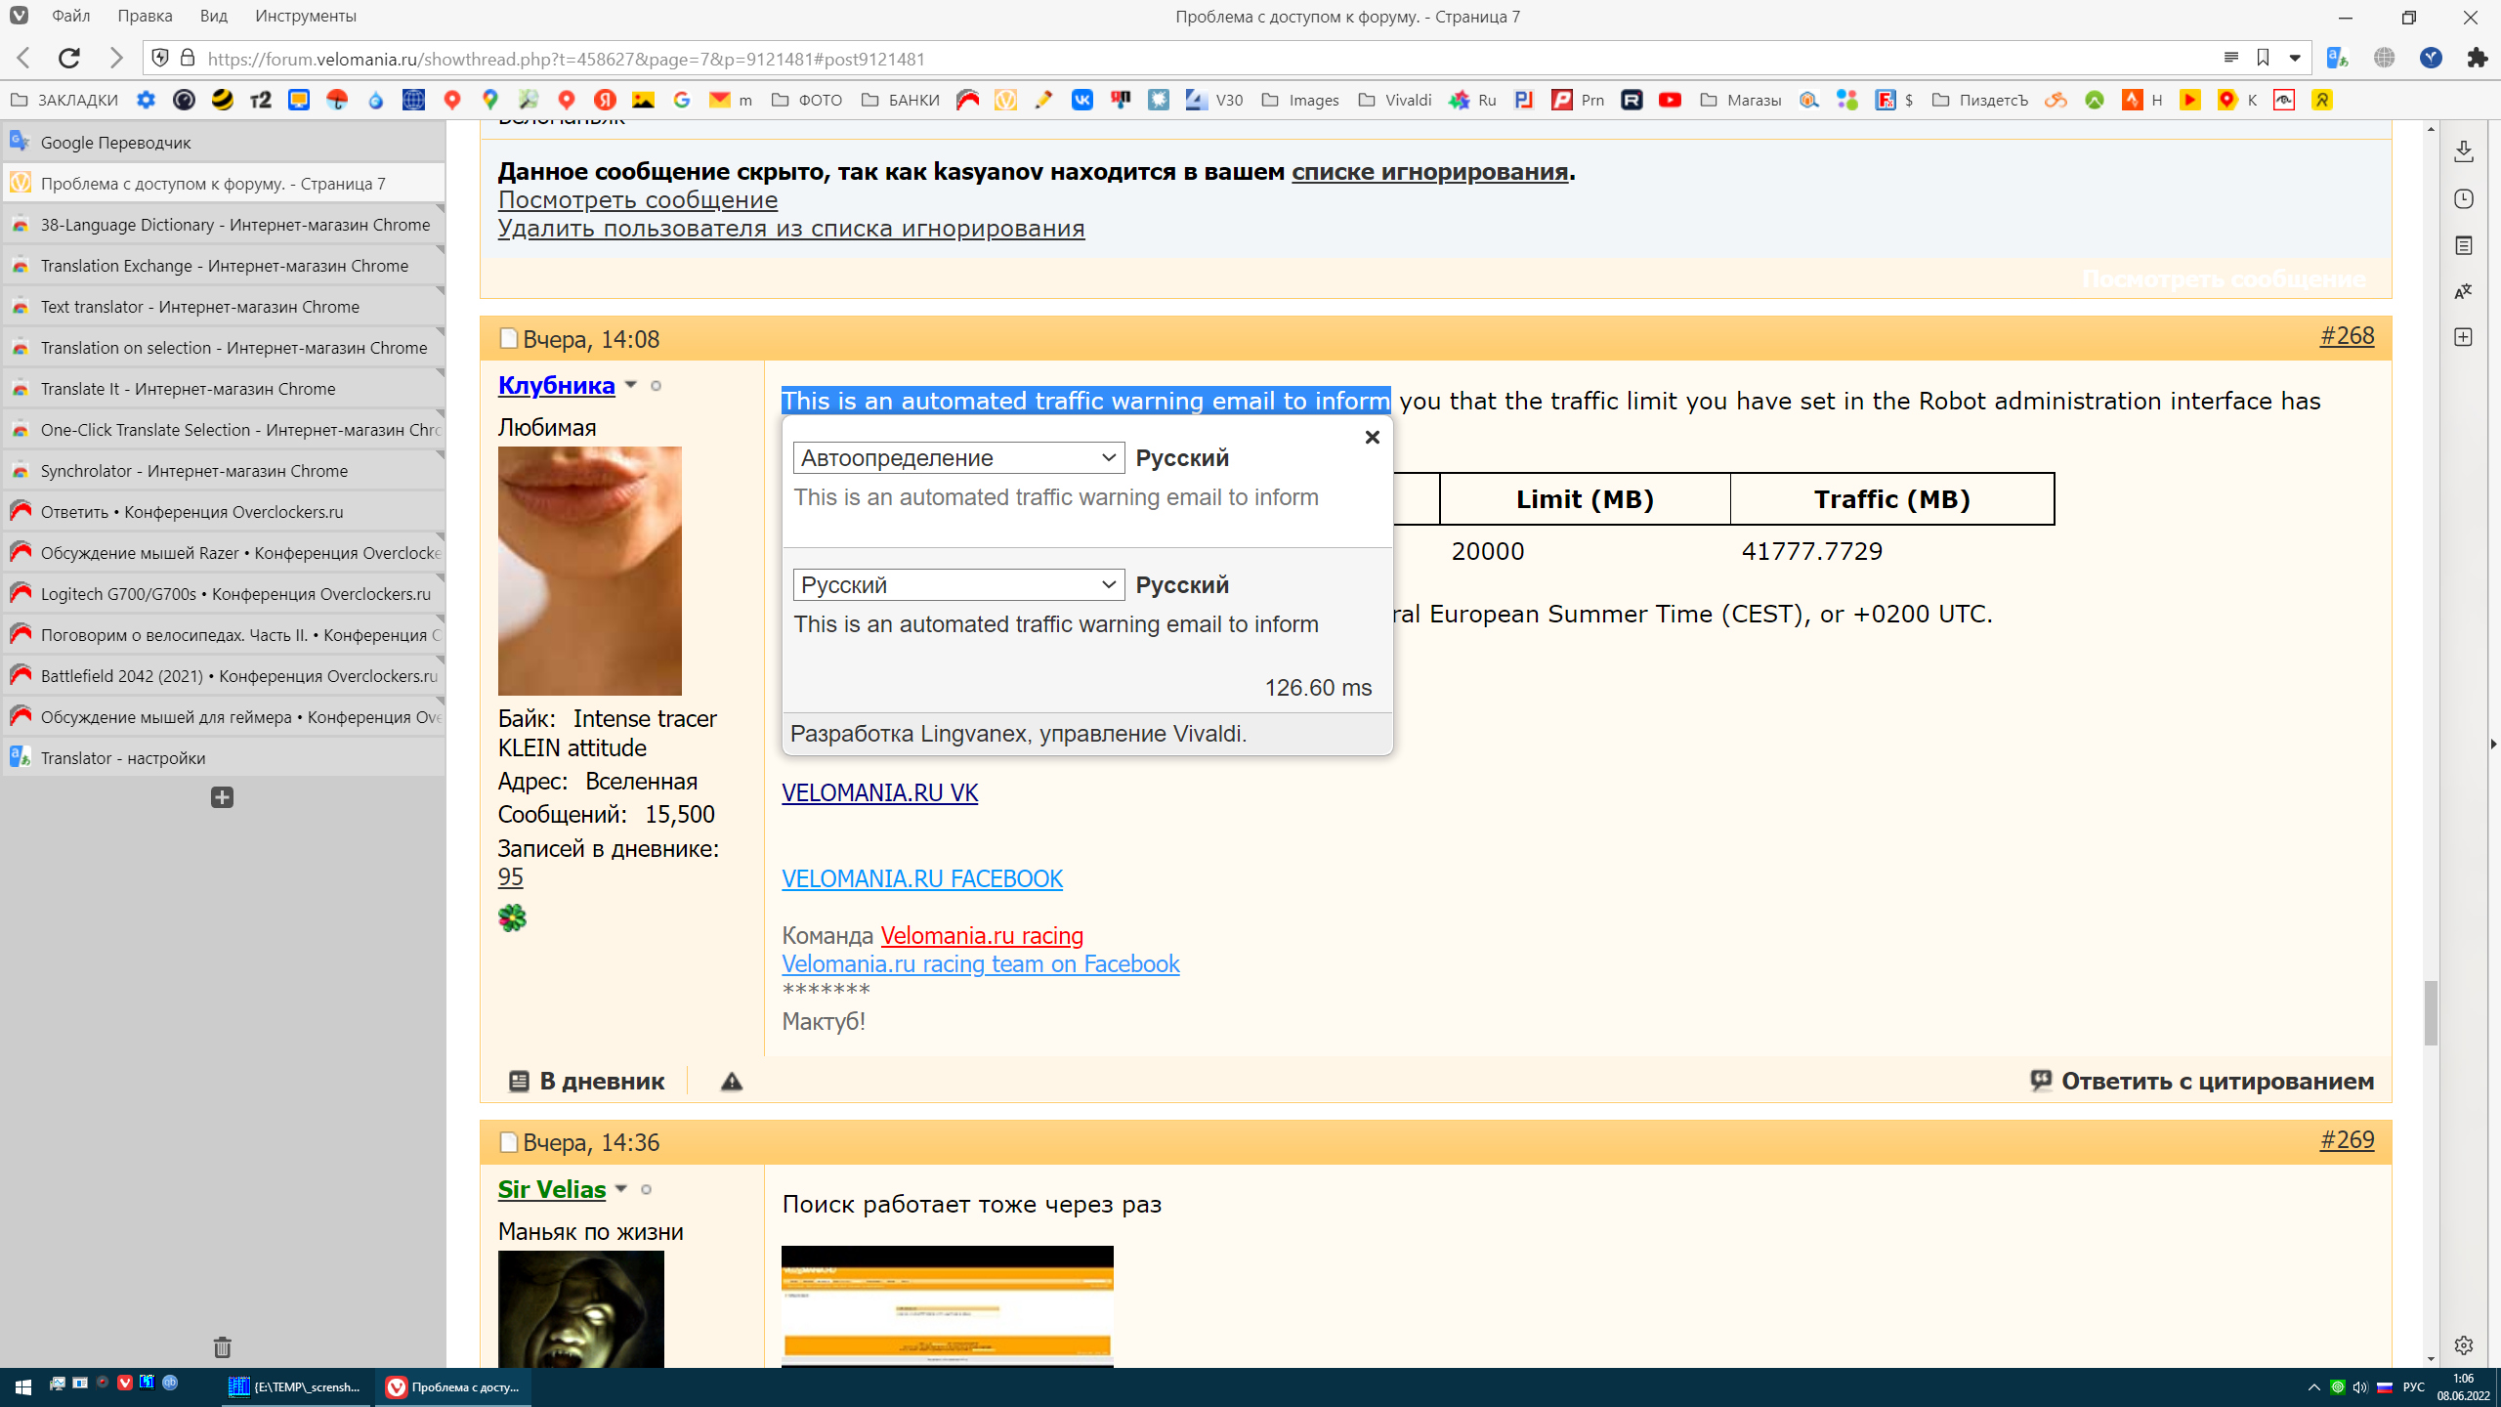2501x1407 pixels.
Task: Click the new tab plus button
Action: point(222,797)
